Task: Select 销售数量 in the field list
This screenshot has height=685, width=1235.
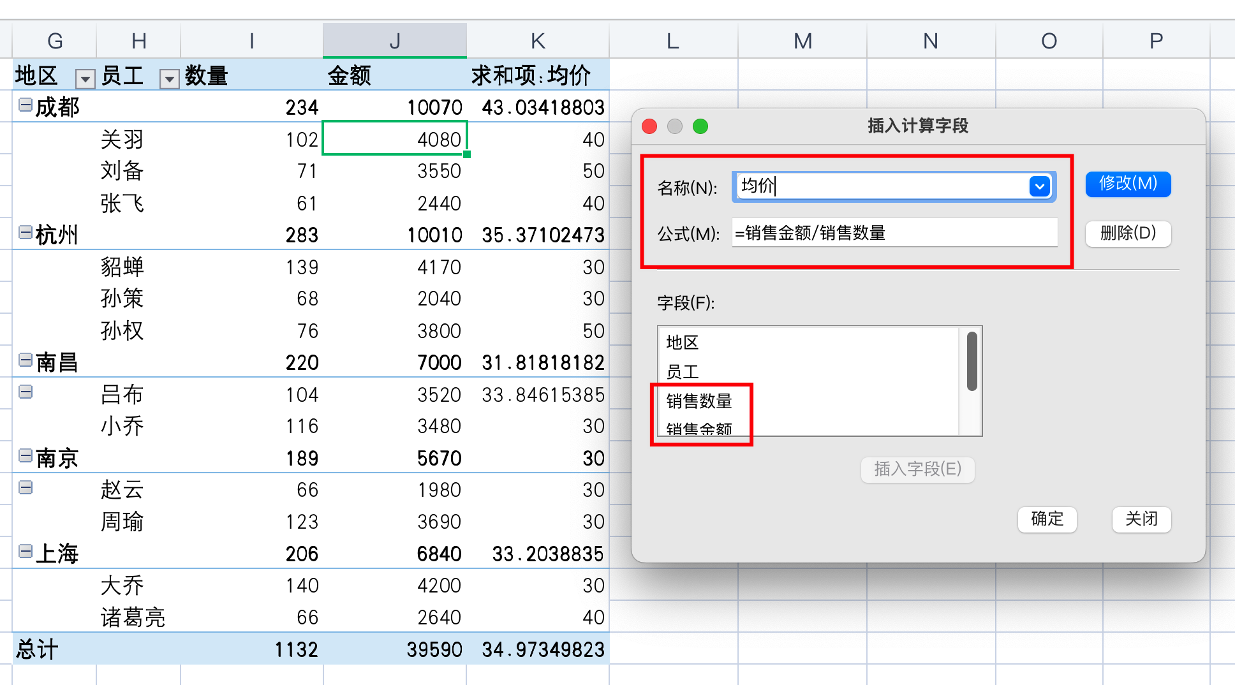Action: click(x=699, y=401)
